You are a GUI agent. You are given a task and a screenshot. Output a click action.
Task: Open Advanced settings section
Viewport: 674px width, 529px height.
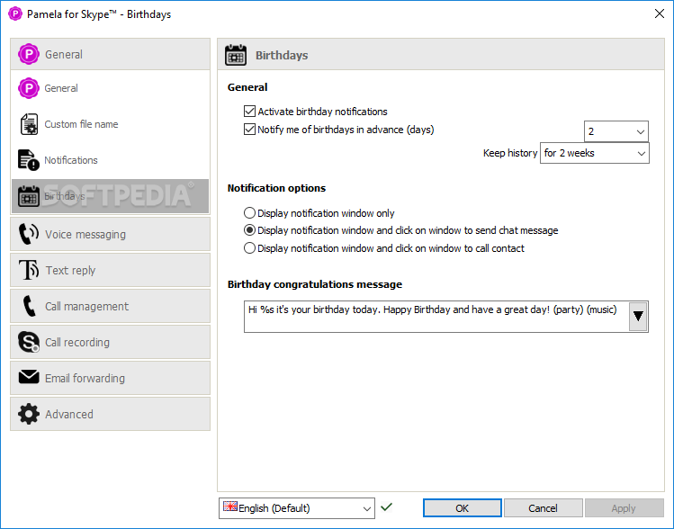[x=110, y=414]
